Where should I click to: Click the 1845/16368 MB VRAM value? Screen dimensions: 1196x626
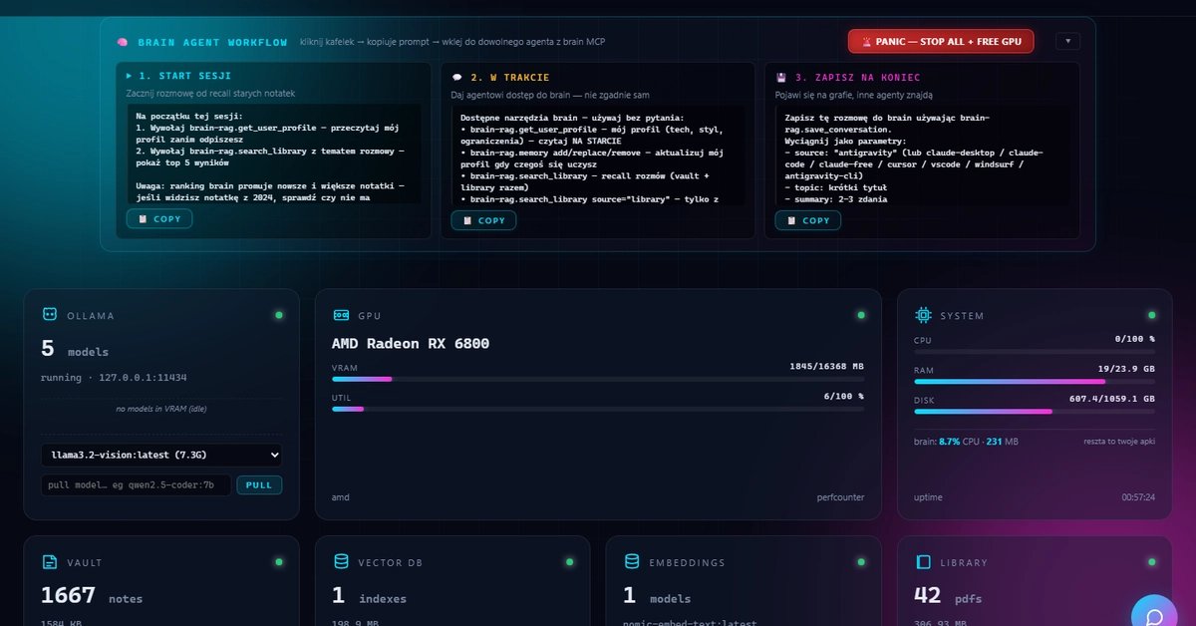pos(826,366)
